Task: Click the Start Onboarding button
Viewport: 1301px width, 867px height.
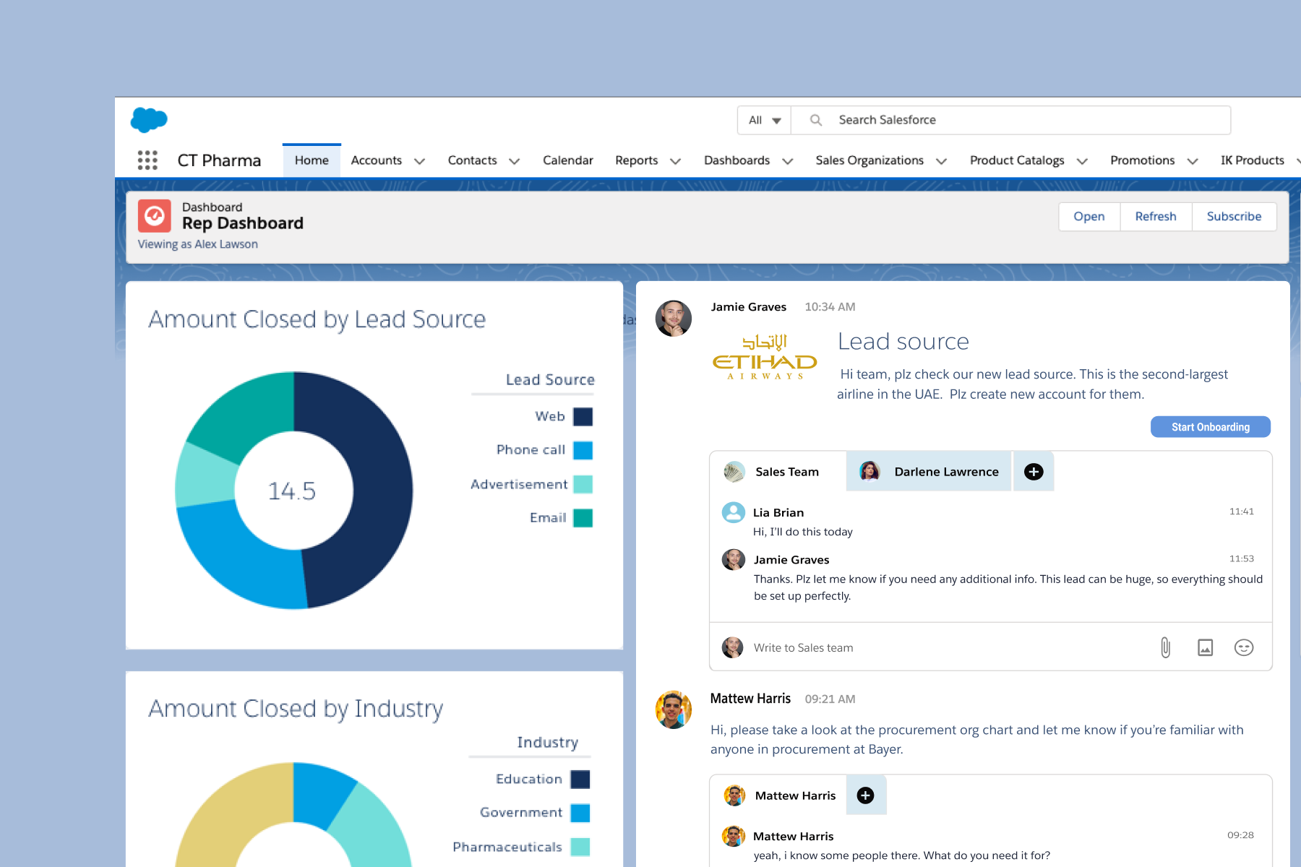Action: click(x=1210, y=427)
